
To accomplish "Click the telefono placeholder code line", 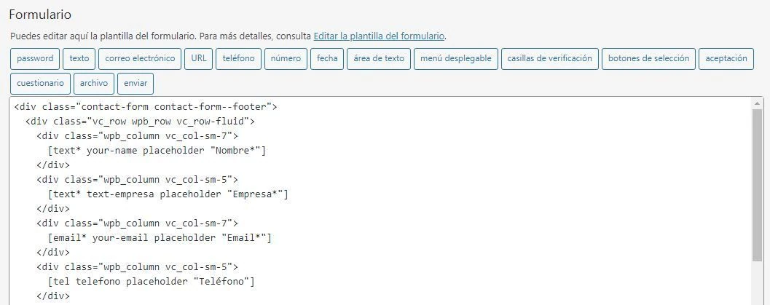I will coord(151,282).
